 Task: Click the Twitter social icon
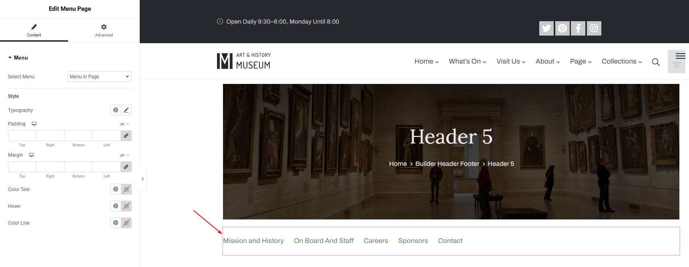[x=546, y=28]
